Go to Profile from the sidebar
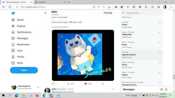 pos(18,57)
